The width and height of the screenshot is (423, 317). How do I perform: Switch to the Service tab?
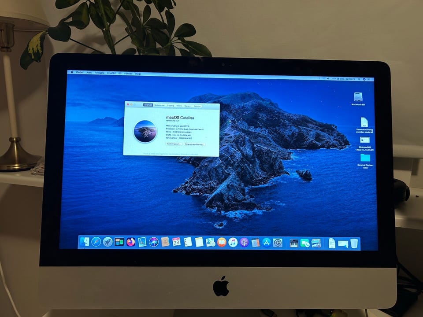coord(197,106)
